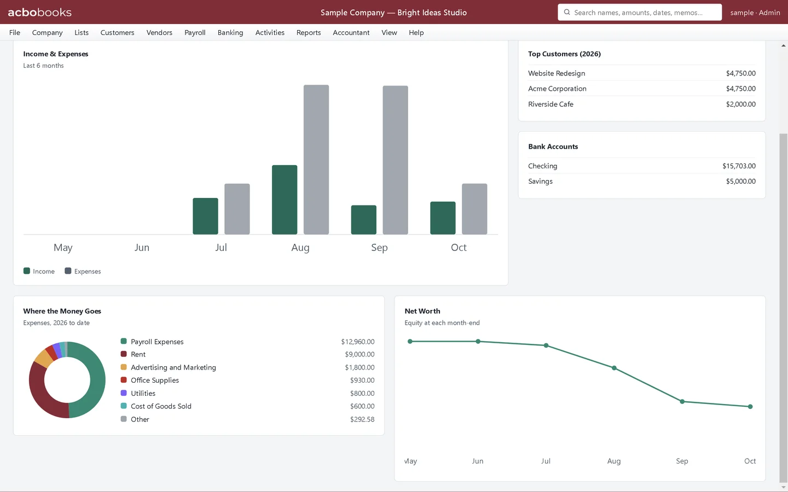Click the Cost of Goods Sold swatch

coord(124,406)
